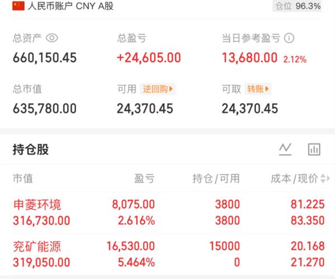Select 持仓/可用 column header
This screenshot has height=279, width=335.
coord(216,179)
